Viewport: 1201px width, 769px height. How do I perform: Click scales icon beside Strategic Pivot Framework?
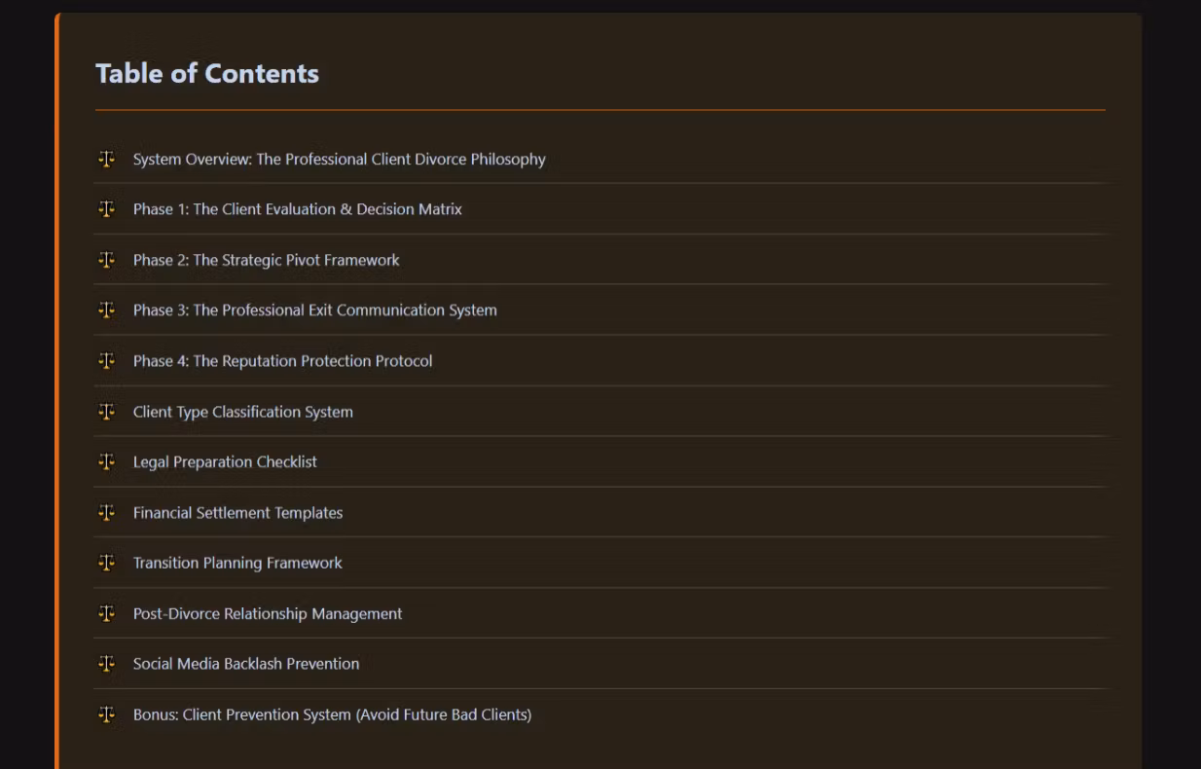click(x=106, y=260)
